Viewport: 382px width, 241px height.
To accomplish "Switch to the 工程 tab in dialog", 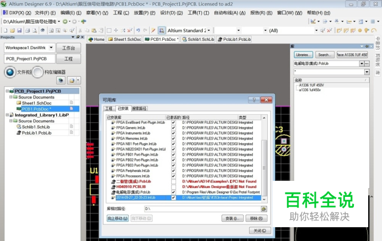I will 108,109.
